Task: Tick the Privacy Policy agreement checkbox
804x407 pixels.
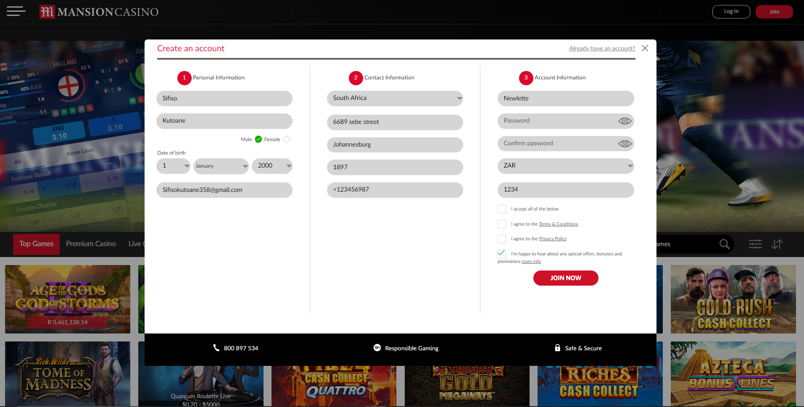Action: 502,239
